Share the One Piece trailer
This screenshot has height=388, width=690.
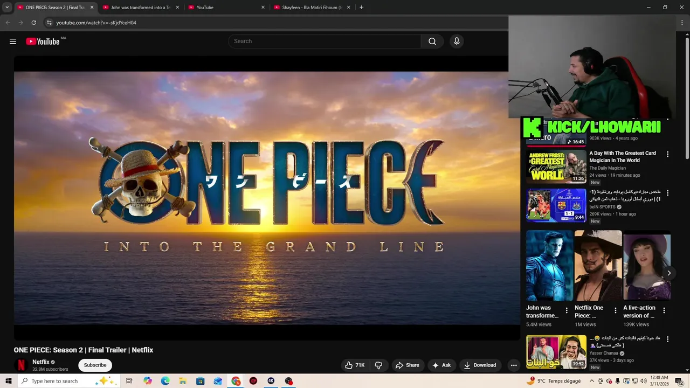tap(408, 365)
